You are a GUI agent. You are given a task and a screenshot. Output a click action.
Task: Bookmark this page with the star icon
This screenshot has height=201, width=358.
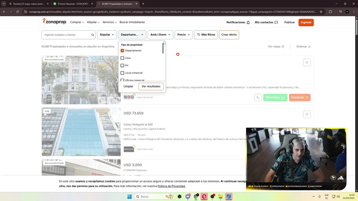pyautogui.click(x=321, y=12)
